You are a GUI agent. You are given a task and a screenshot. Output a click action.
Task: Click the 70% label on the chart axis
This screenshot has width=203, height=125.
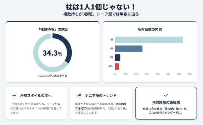[x=189, y=74]
